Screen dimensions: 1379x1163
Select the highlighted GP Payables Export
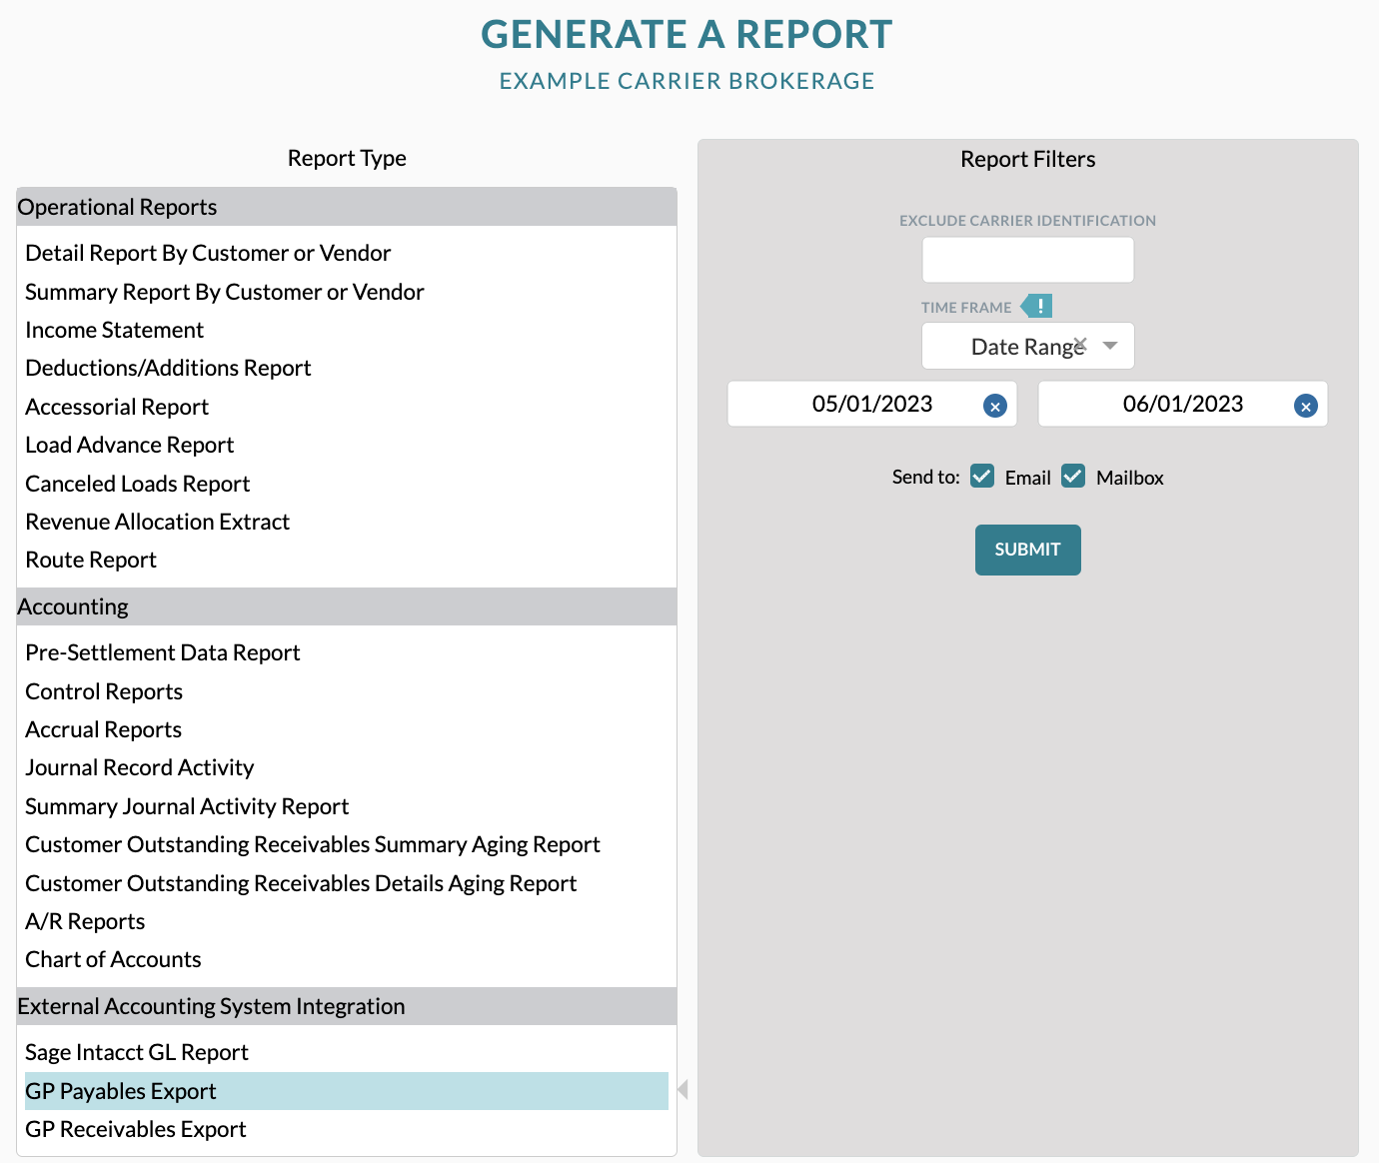point(347,1091)
